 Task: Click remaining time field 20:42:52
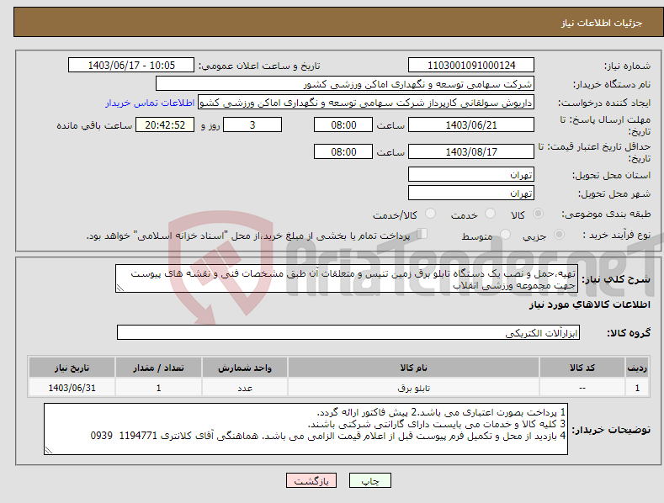165,124
